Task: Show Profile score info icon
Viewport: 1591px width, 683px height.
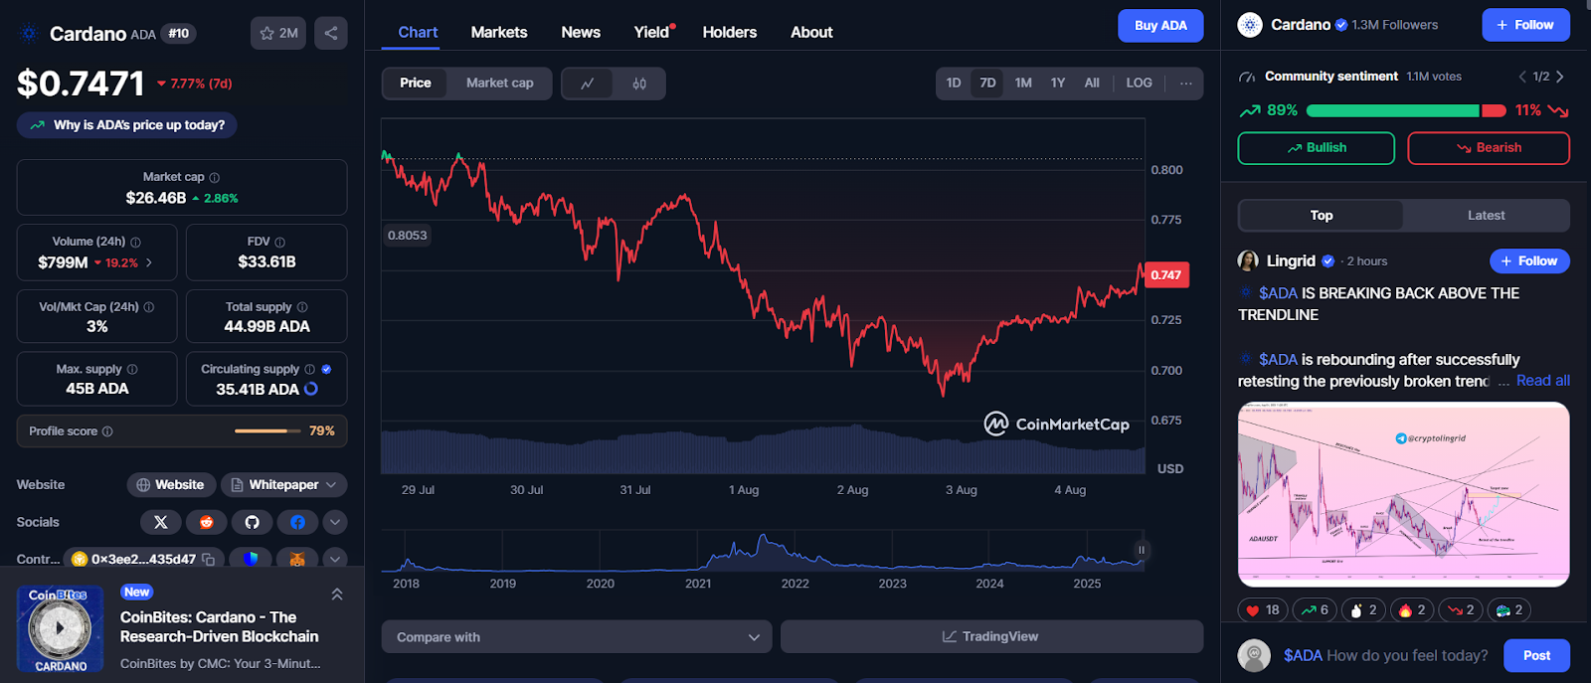Action: coord(107,431)
